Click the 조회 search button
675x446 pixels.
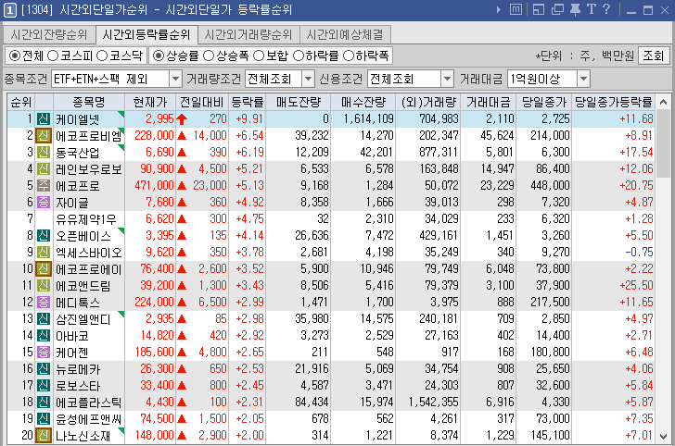coord(654,56)
